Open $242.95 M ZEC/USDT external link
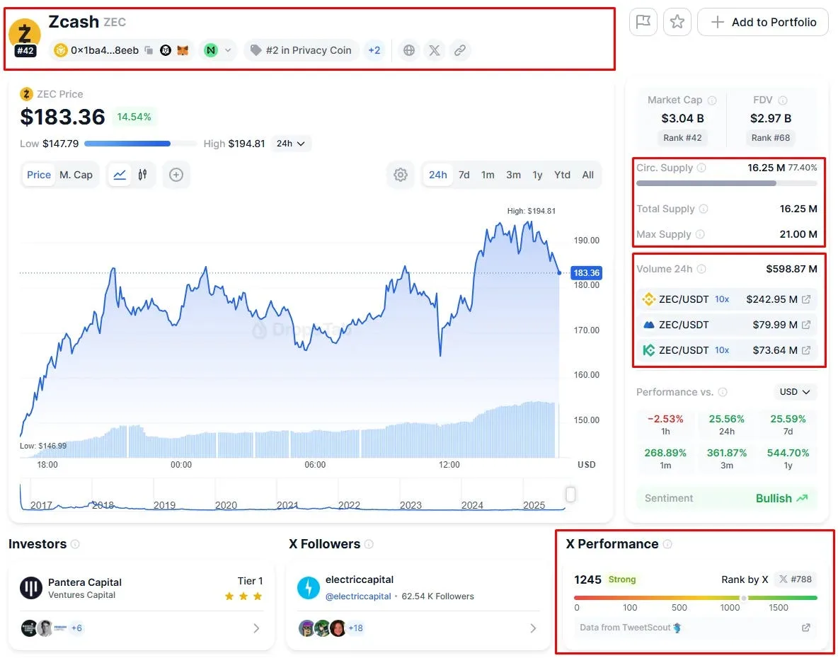Viewport: 838px width, 658px height. pos(806,299)
